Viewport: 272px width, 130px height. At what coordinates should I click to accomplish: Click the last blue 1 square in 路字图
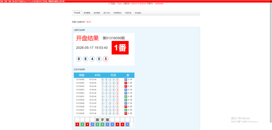(127, 124)
